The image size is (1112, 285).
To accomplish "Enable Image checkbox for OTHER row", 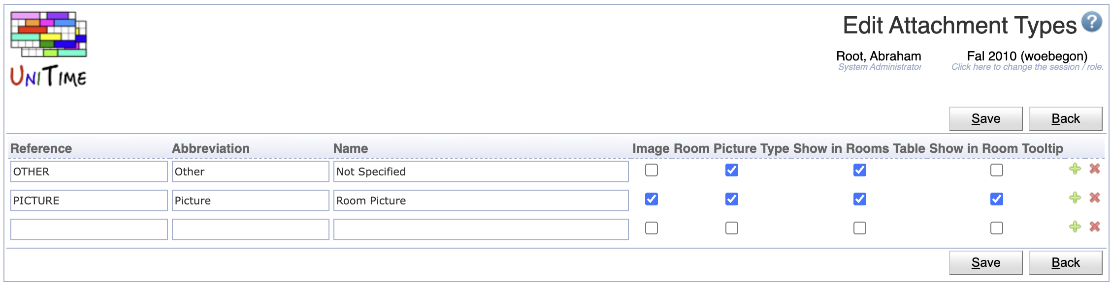I will pyautogui.click(x=652, y=170).
